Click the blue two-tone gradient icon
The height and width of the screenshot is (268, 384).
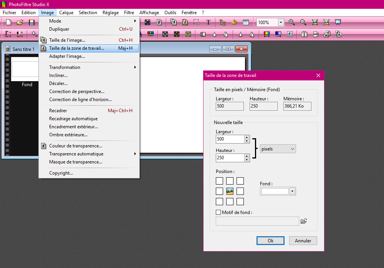click(x=278, y=34)
